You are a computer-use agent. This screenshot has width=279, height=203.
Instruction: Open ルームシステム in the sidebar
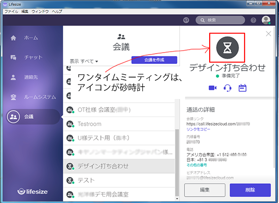[x=33, y=97]
